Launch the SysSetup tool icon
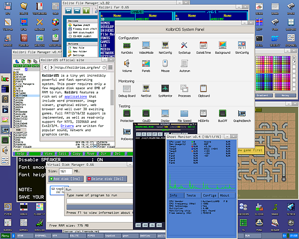 click(184, 46)
